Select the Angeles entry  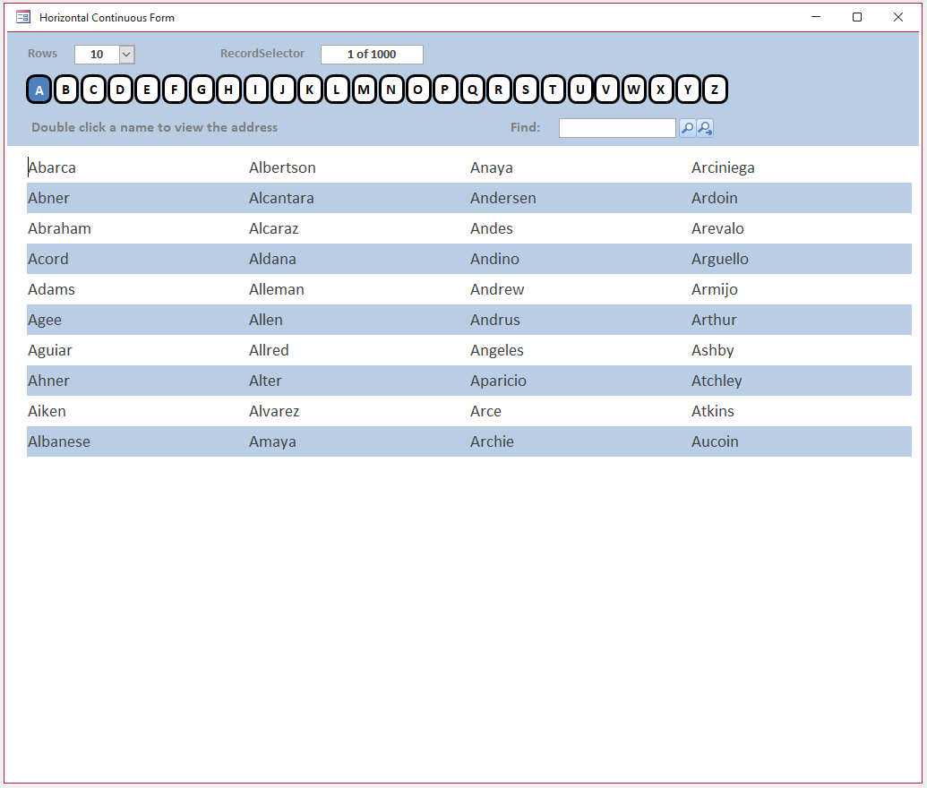497,350
